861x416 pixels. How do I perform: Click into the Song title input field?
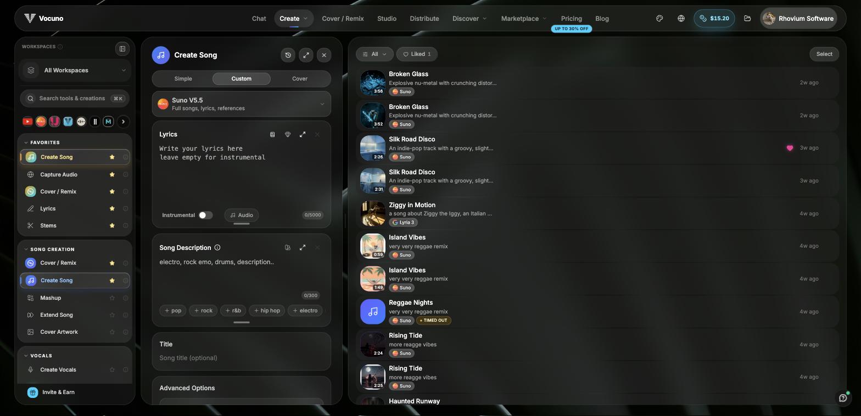click(242, 358)
